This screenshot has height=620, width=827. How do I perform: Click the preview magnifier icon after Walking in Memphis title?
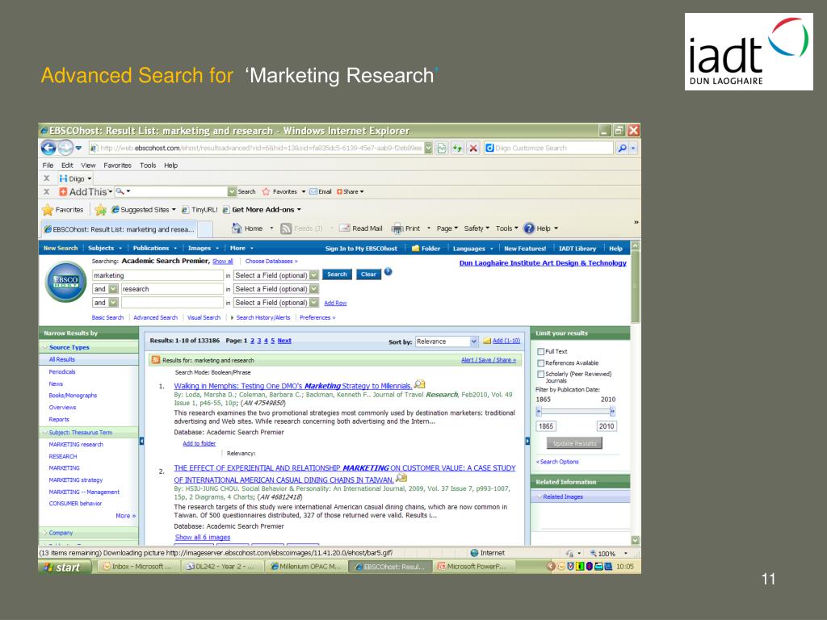click(x=419, y=384)
